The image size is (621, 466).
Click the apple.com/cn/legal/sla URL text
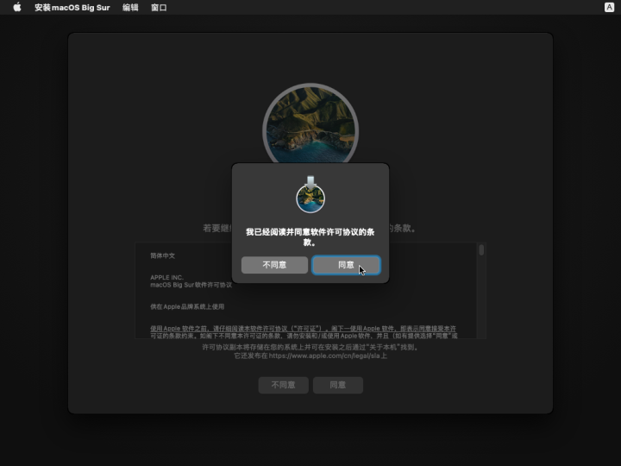[x=324, y=356]
